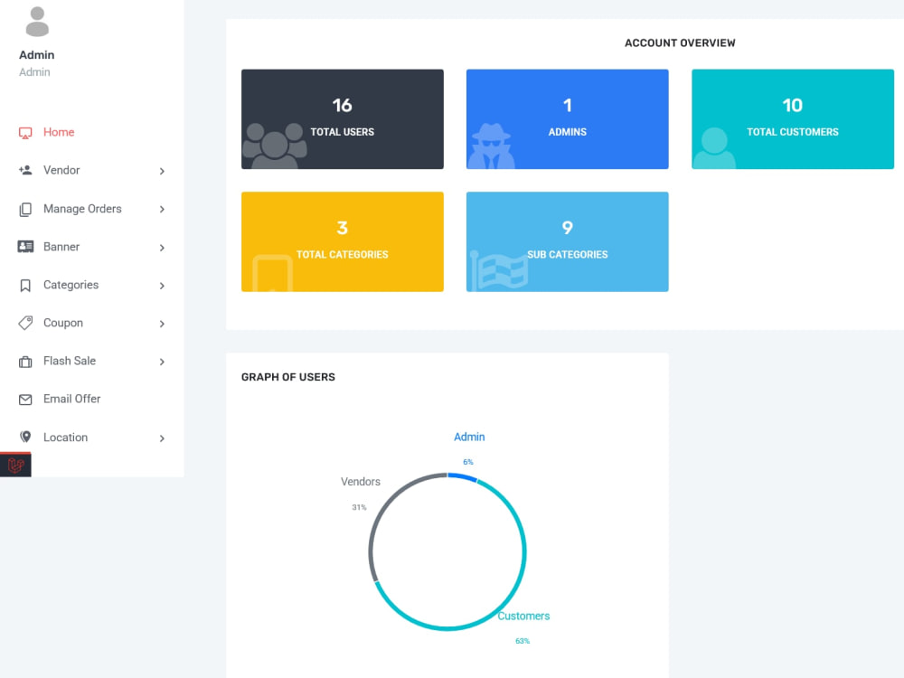Click the person icon on Total Customers card
Viewport: 904px width, 678px height.
click(x=714, y=148)
